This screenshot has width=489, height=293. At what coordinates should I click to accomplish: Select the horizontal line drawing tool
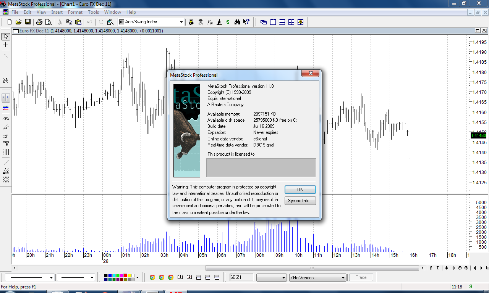tap(6, 64)
